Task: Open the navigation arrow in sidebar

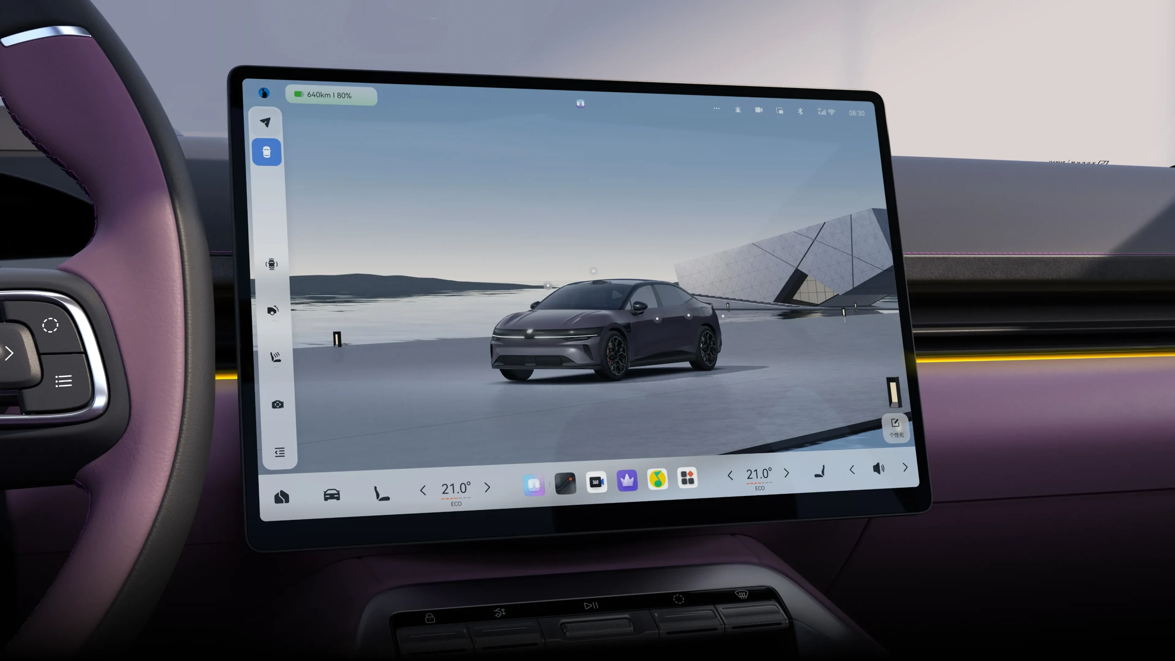Action: pyautogui.click(x=266, y=122)
